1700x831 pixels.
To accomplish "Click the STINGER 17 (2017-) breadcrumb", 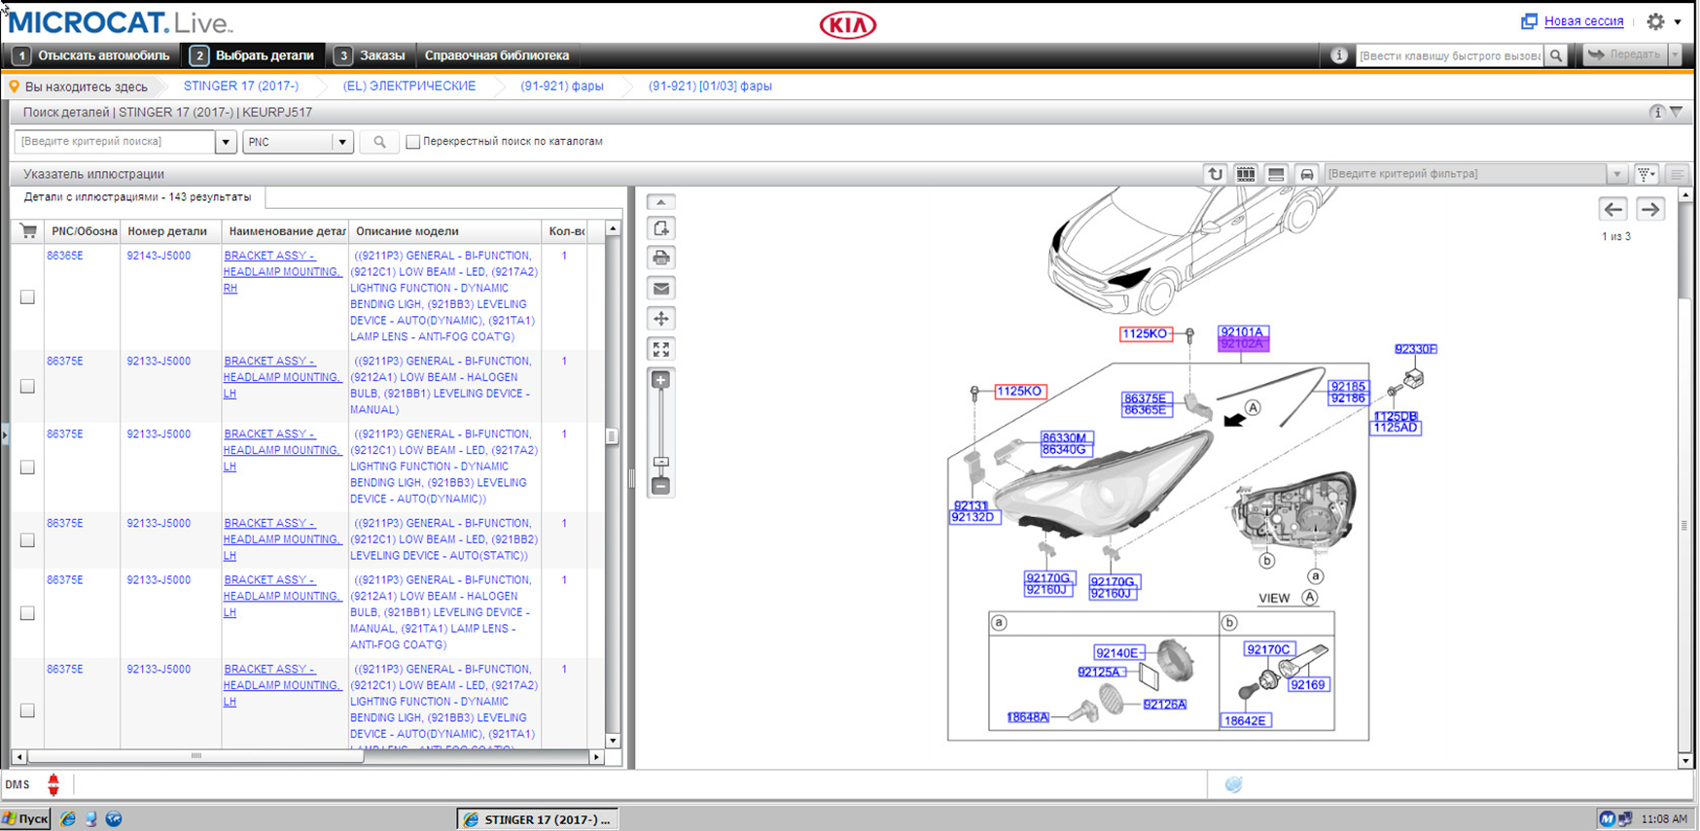I will (x=241, y=86).
